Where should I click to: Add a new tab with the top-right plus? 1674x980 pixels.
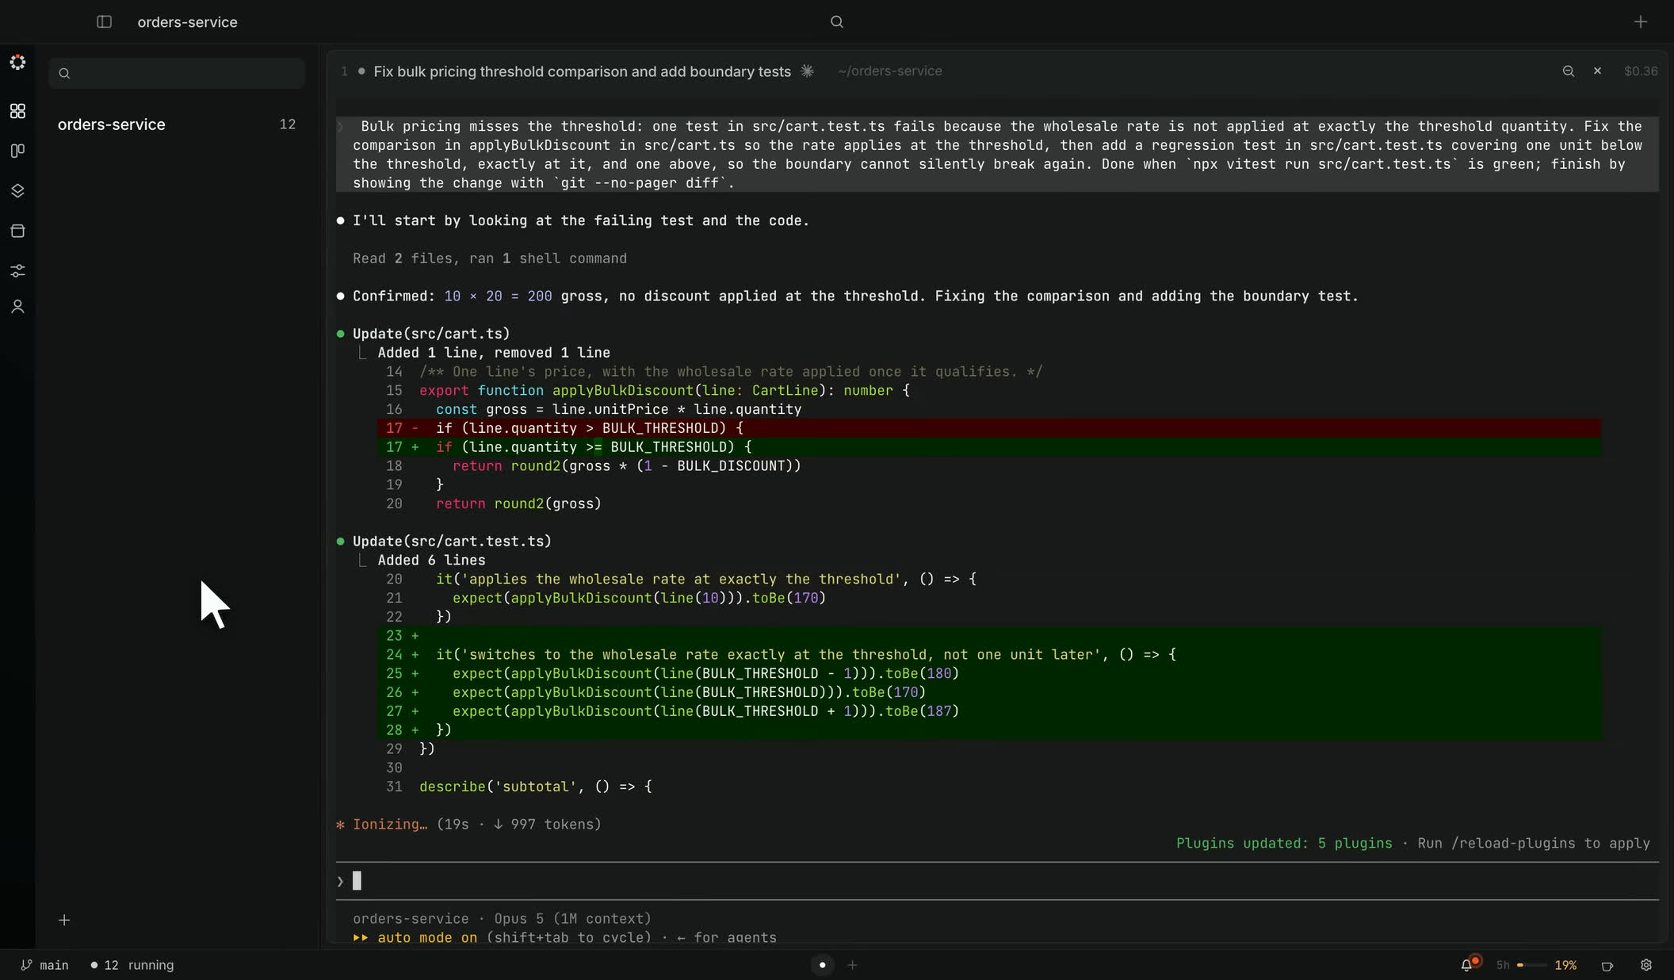pos(1641,21)
